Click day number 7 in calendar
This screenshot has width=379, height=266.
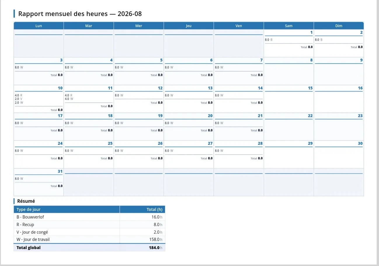pos(261,60)
